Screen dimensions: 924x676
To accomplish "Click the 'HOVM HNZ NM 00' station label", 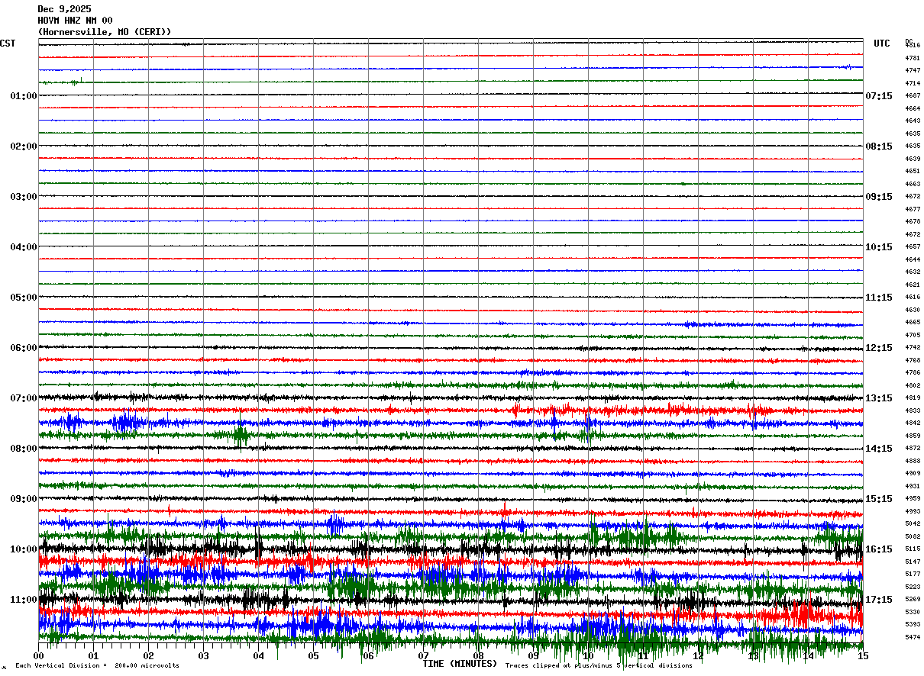I will 75,21.
